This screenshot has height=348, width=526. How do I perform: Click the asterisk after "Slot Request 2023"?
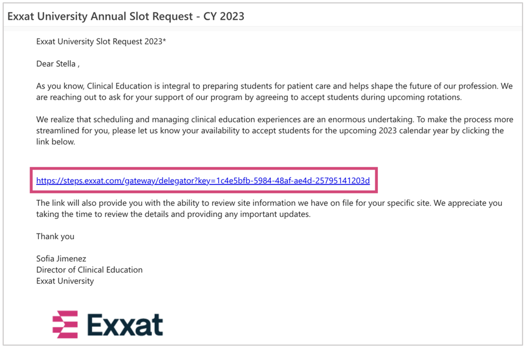click(164, 40)
